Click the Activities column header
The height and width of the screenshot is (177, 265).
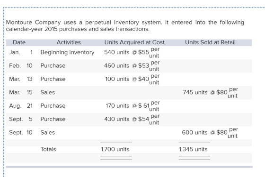pos(69,42)
